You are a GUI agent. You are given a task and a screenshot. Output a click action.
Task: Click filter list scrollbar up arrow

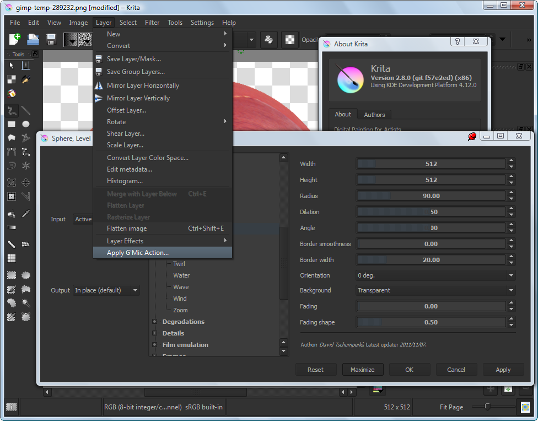point(284,158)
